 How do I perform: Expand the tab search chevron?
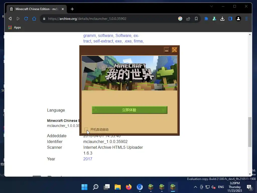[x=212, y=6]
